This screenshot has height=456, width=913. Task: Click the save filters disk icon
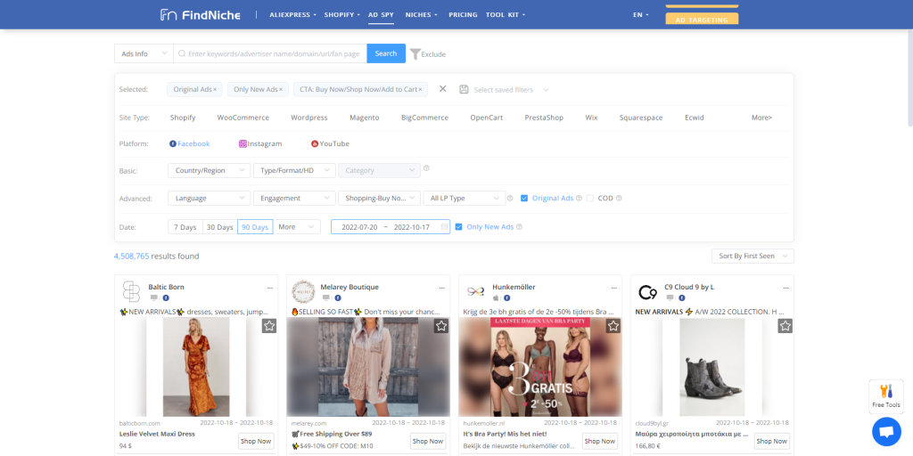point(464,90)
